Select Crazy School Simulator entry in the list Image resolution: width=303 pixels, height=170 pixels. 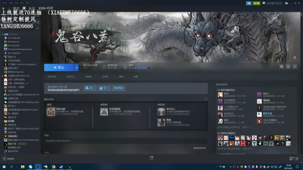click(x=24, y=129)
